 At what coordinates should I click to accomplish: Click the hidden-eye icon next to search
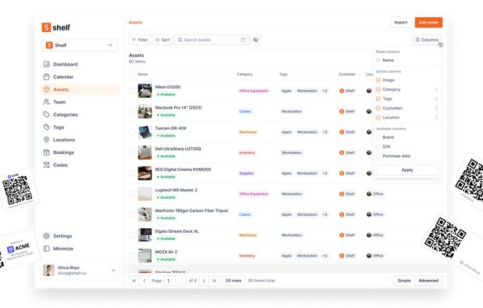256,40
